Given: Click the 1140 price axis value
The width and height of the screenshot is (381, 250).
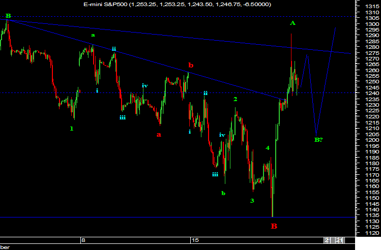Looking at the screenshot, I should pyautogui.click(x=372, y=209).
